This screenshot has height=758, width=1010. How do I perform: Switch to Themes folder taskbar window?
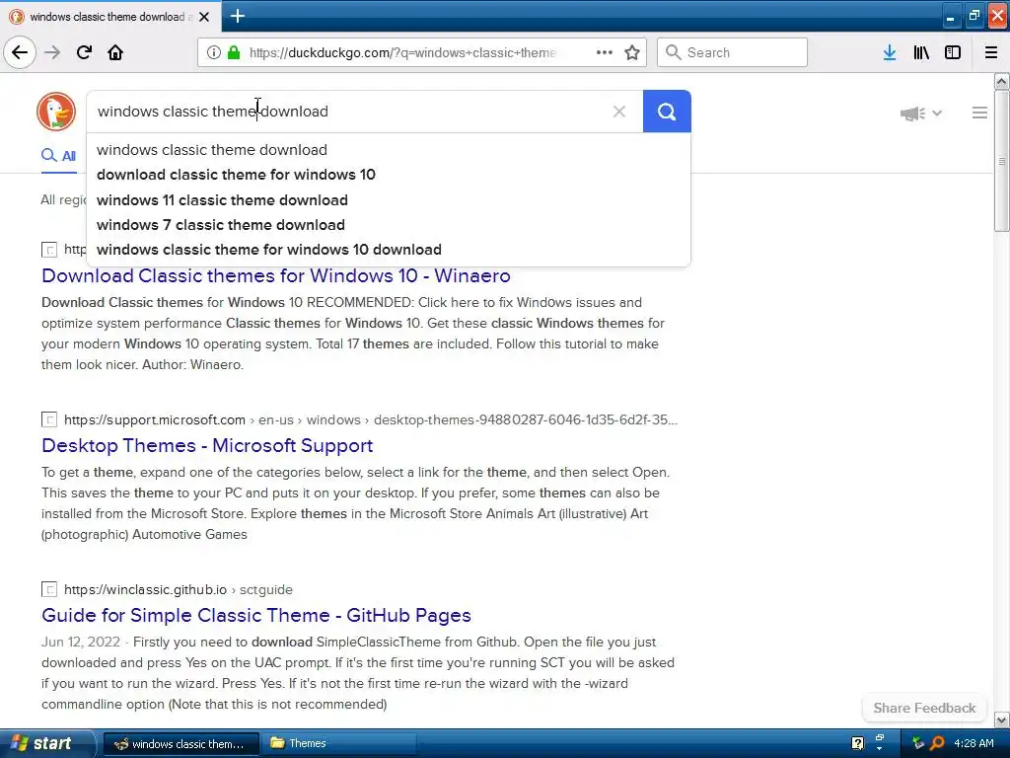tap(339, 743)
